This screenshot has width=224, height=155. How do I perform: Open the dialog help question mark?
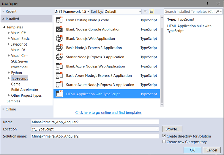tap(207, 4)
